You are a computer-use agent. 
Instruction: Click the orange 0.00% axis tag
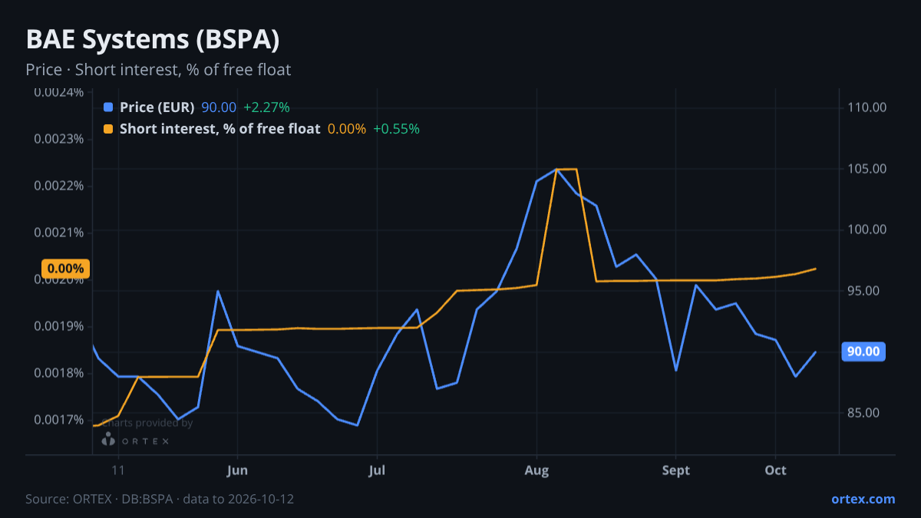[65, 269]
